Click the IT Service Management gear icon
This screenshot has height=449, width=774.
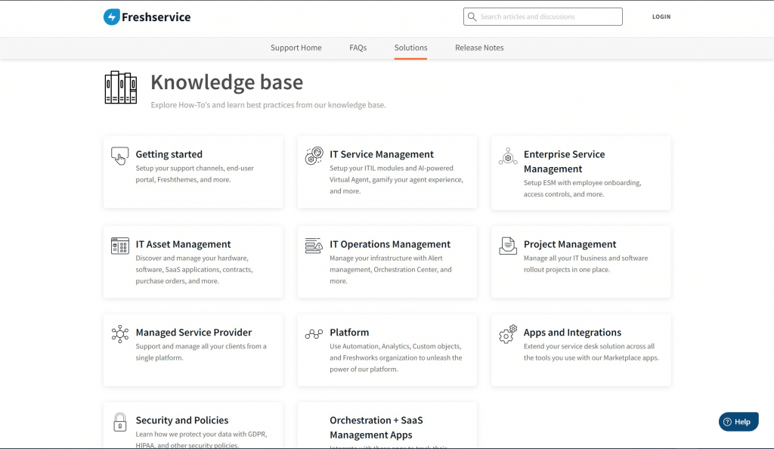(314, 156)
